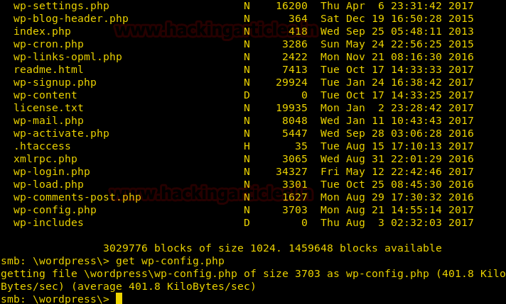Click the date Thu Apr 6 23:31:42 2017
The image size is (506, 304).
pos(397,6)
